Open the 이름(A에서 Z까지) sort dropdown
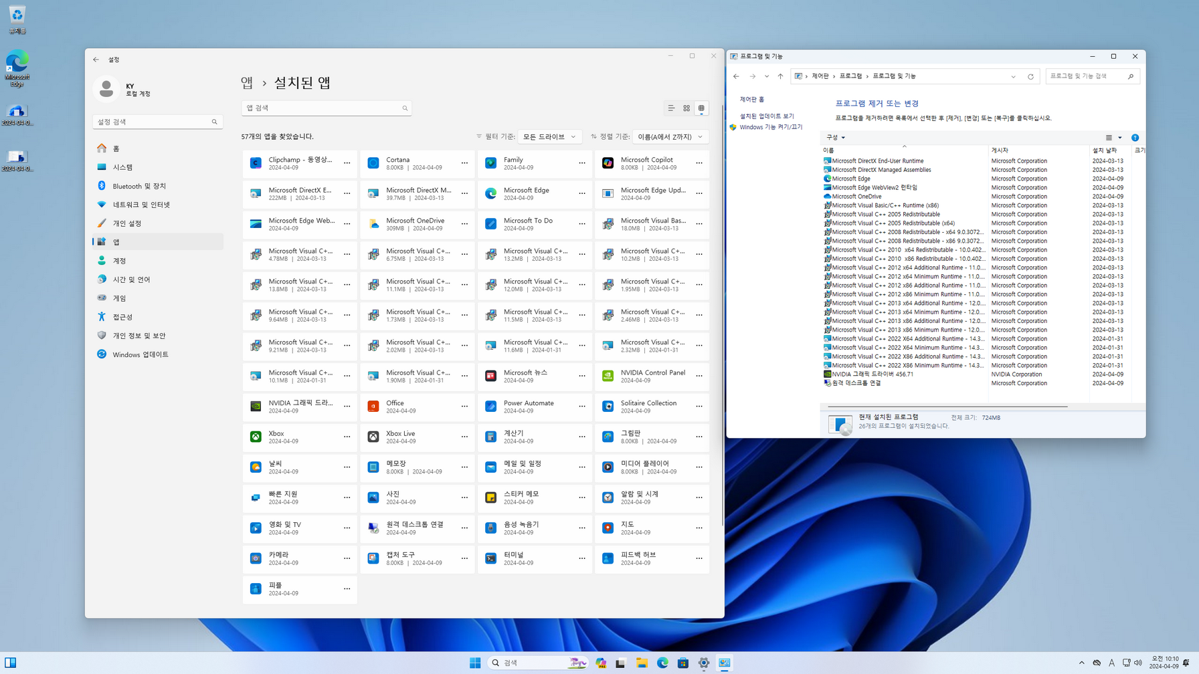Screen dimensions: 1199x674 670,136
